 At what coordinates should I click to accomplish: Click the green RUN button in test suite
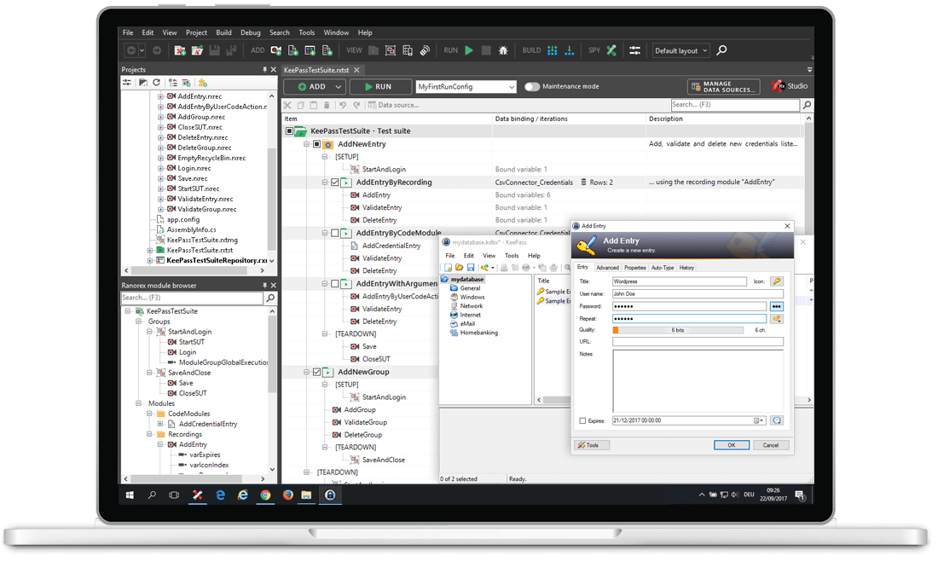click(380, 87)
